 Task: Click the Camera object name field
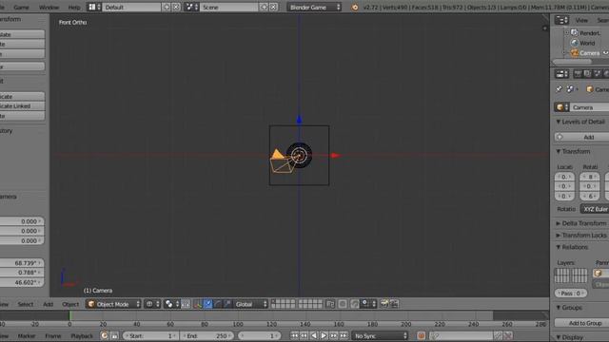point(590,107)
